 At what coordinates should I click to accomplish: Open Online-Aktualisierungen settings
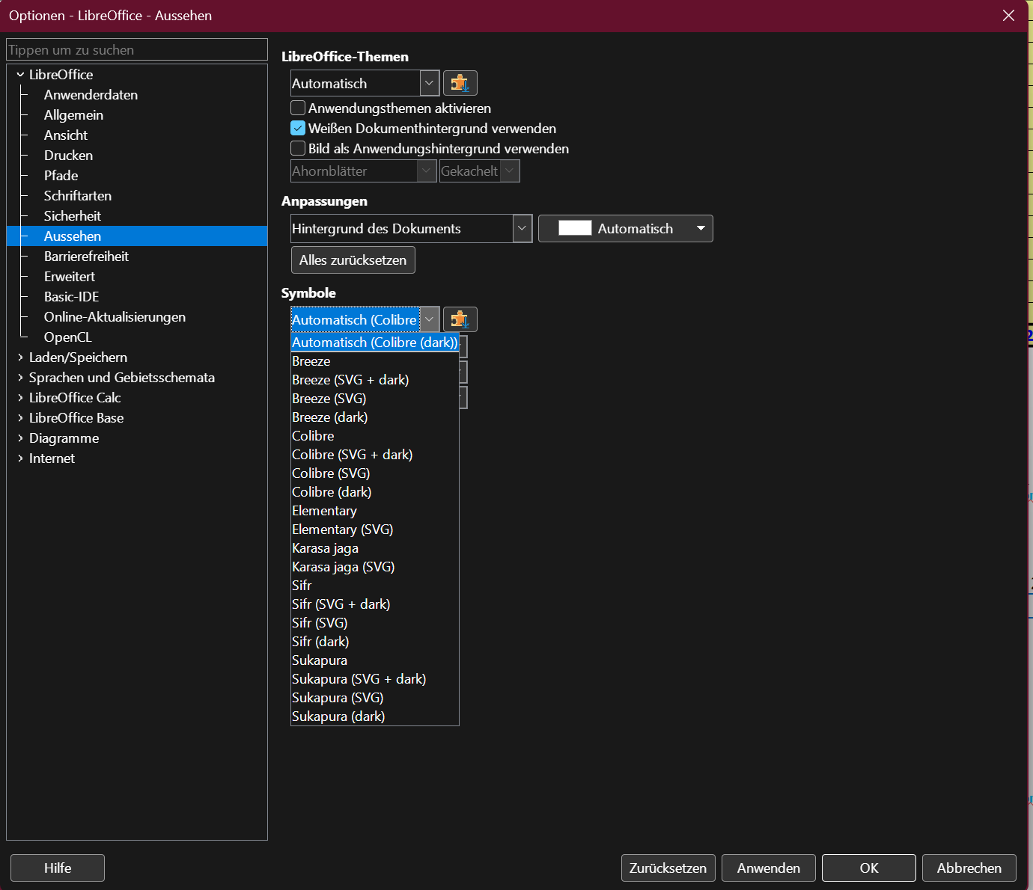(115, 317)
